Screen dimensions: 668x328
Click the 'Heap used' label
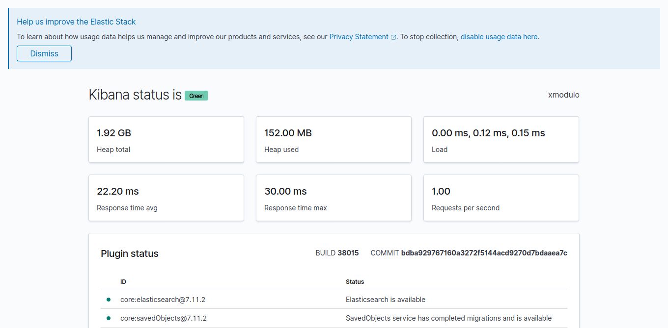pos(281,150)
